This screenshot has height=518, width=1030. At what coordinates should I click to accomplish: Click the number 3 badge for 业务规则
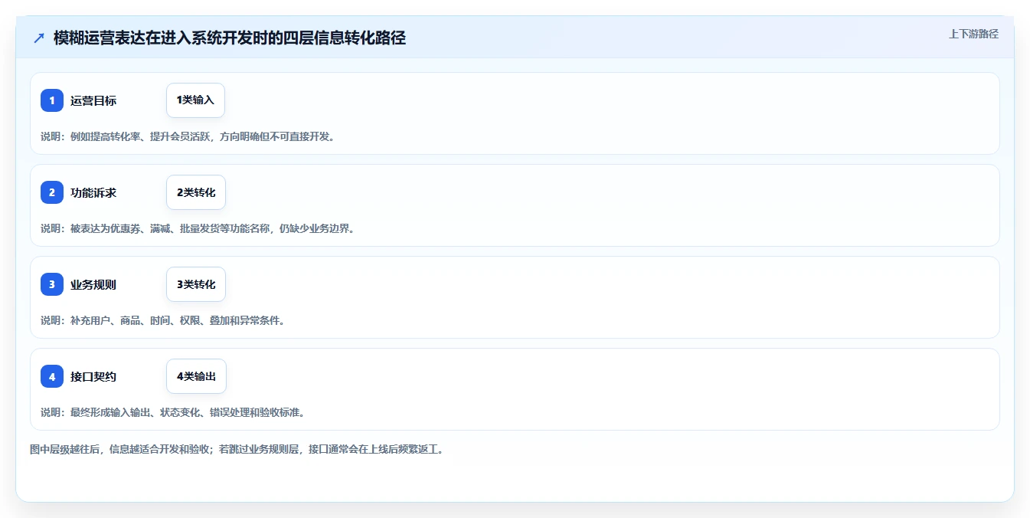coord(52,284)
